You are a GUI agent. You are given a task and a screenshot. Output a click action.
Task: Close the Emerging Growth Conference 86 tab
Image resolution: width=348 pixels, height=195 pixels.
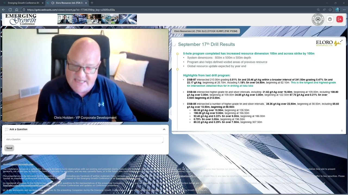pyautogui.click(x=42, y=3)
